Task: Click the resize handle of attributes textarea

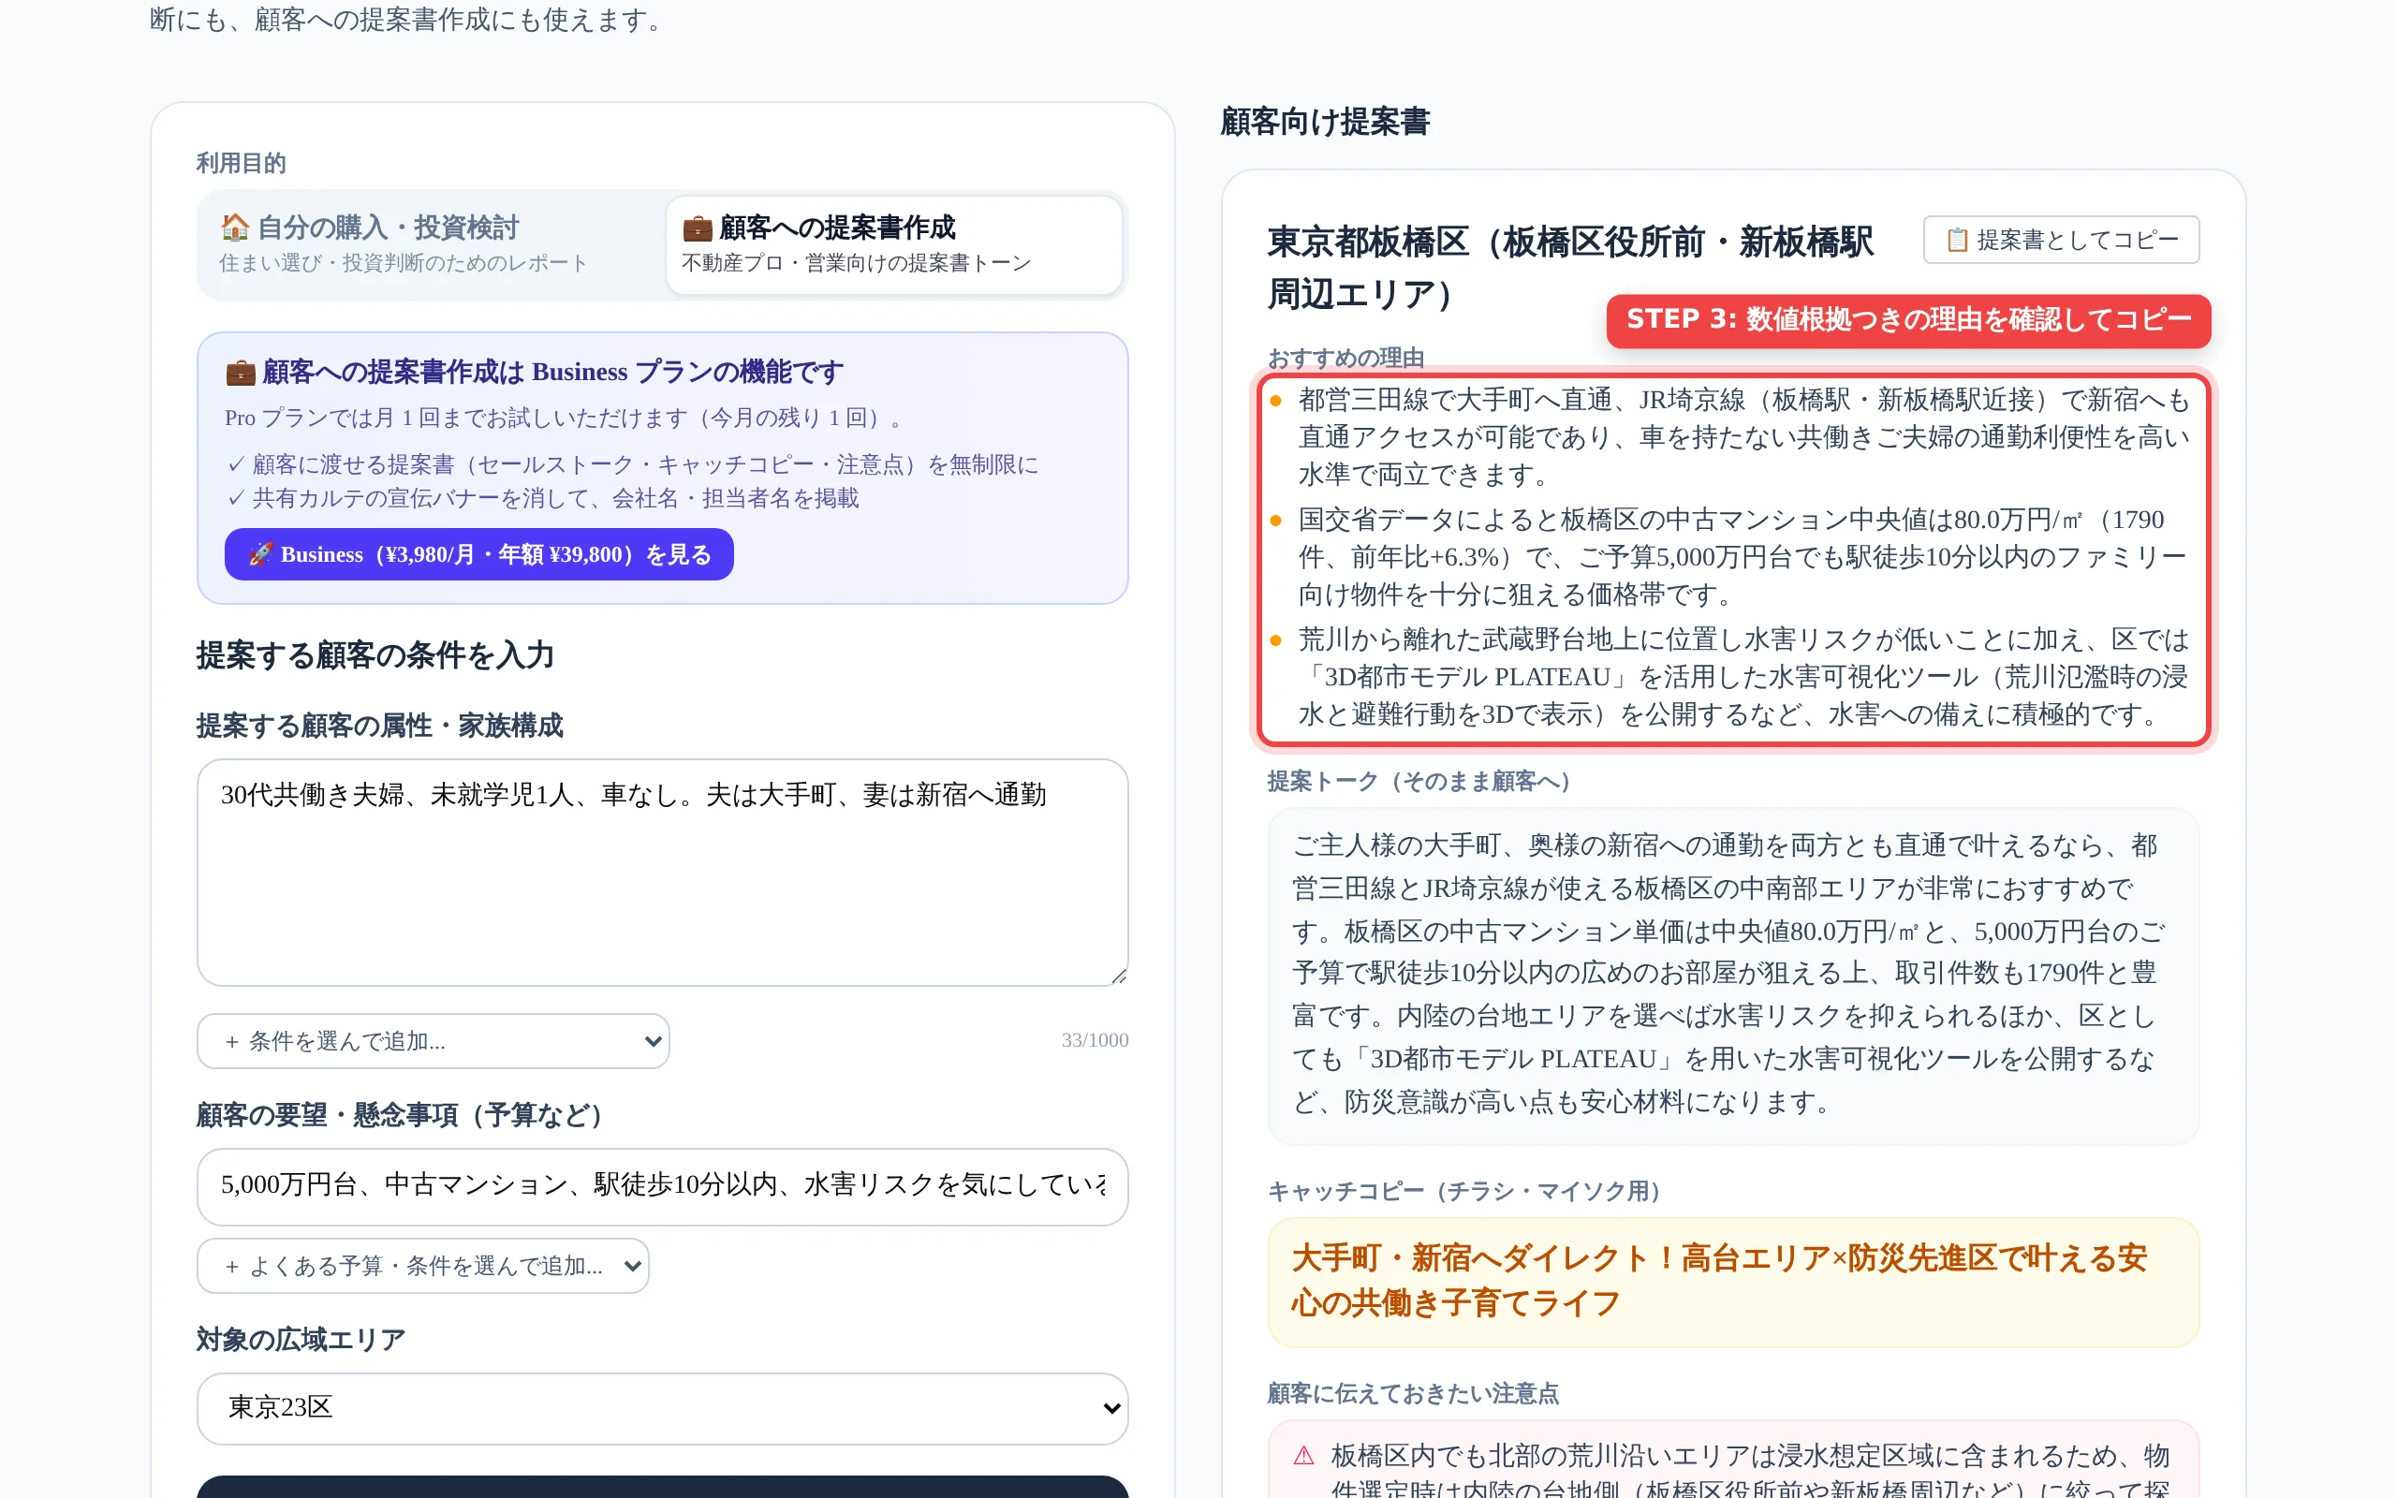Action: point(1118,976)
